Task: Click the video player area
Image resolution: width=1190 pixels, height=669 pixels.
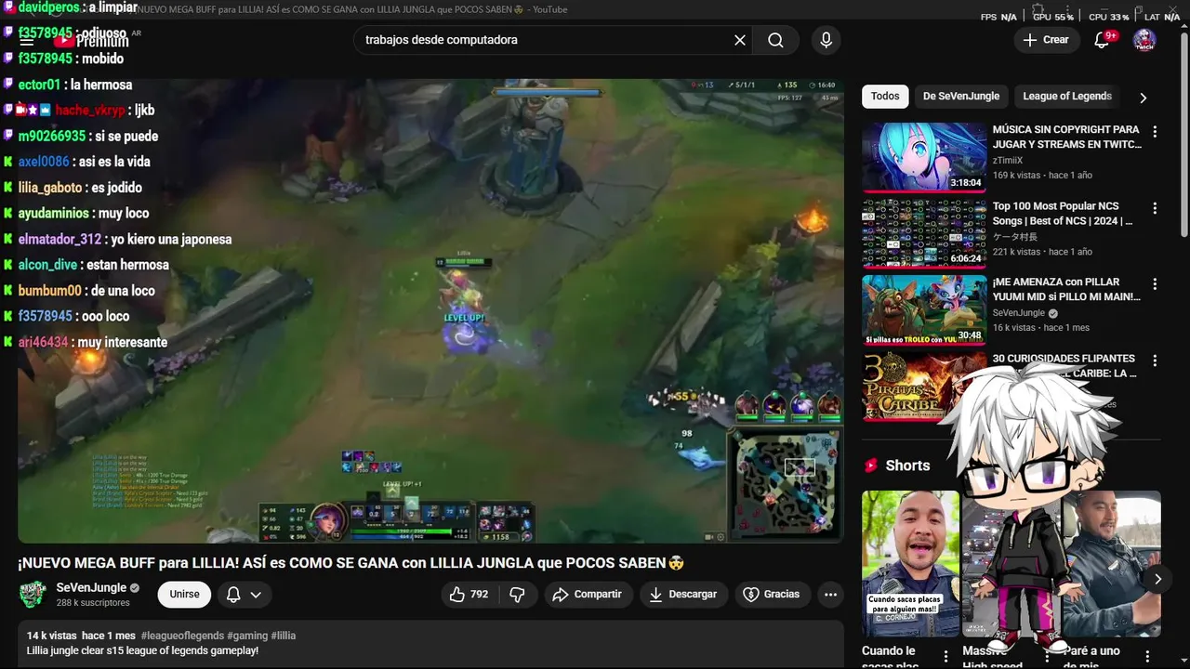Action: pos(430,310)
